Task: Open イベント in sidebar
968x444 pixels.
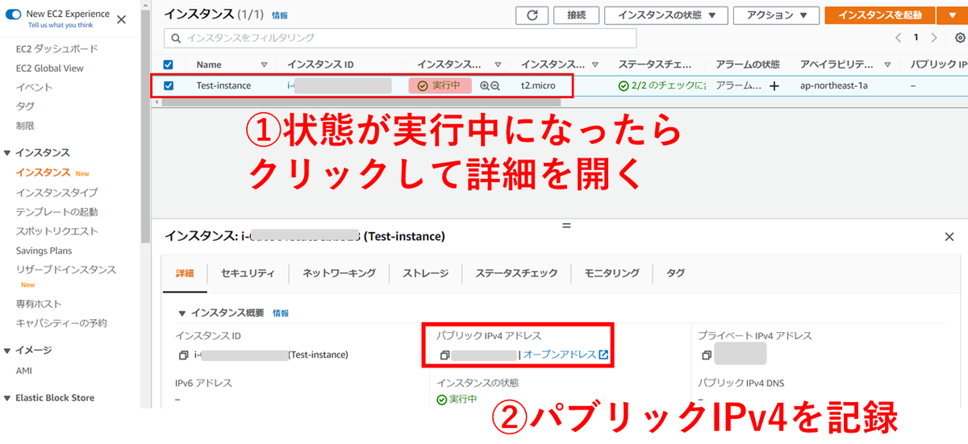Action: coord(34,87)
